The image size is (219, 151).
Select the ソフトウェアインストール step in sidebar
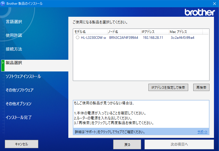23,76
